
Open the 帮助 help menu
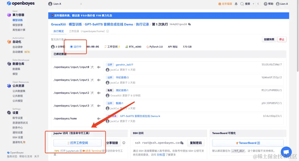tap(269, 4)
